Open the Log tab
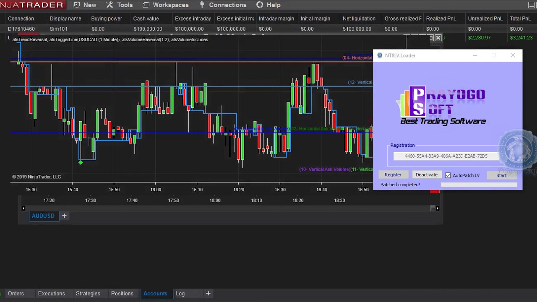The image size is (537, 302). click(x=180, y=294)
